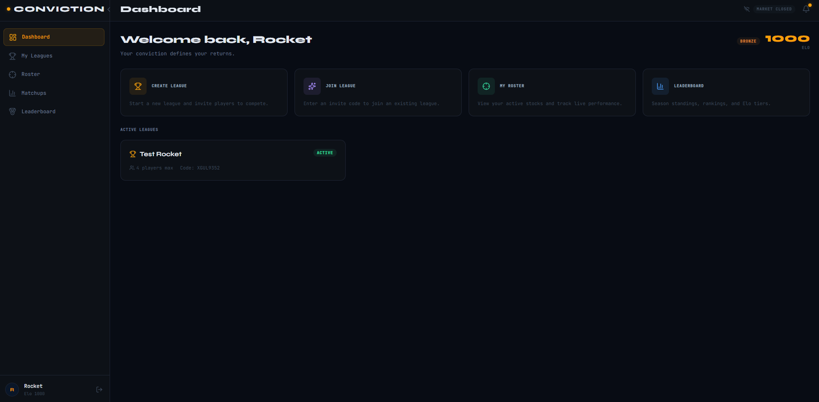
Task: Click the BRONZE tier badge
Action: point(748,41)
